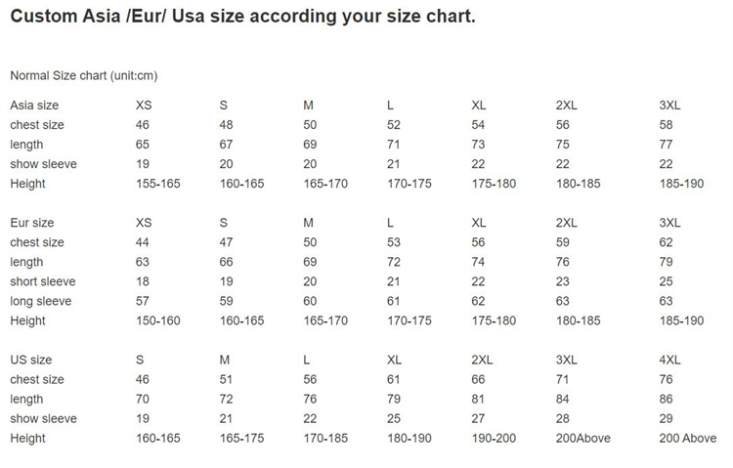Select the 'Asia size' row label

pos(34,106)
